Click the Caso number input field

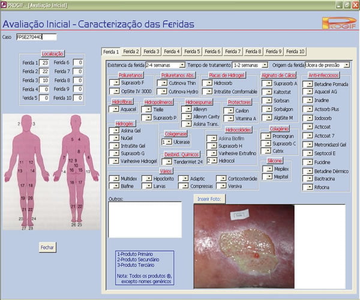[36, 37]
